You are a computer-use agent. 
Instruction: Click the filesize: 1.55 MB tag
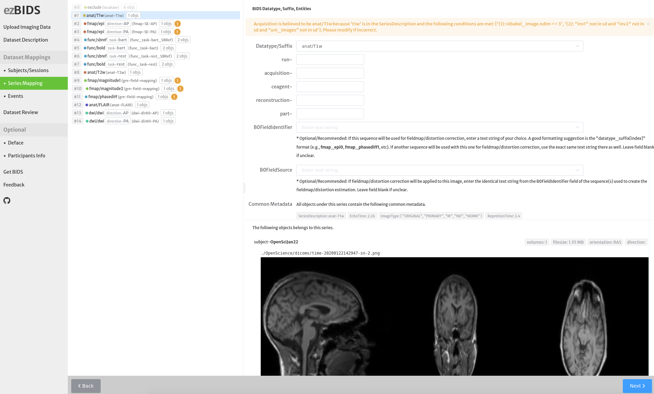tap(568, 242)
